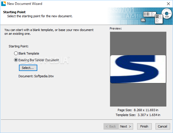Image resolution: width=173 pixels, height=133 pixels.
Task: Click the Document: Softpedia.btw text
Action: pyautogui.click(x=36, y=76)
